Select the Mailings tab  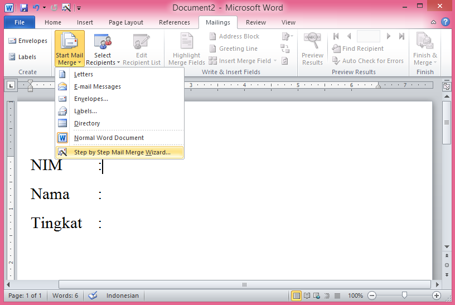[217, 22]
